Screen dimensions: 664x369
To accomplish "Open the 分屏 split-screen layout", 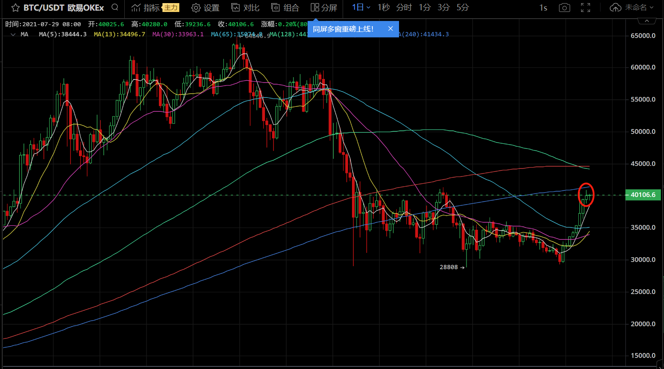I will pyautogui.click(x=324, y=8).
